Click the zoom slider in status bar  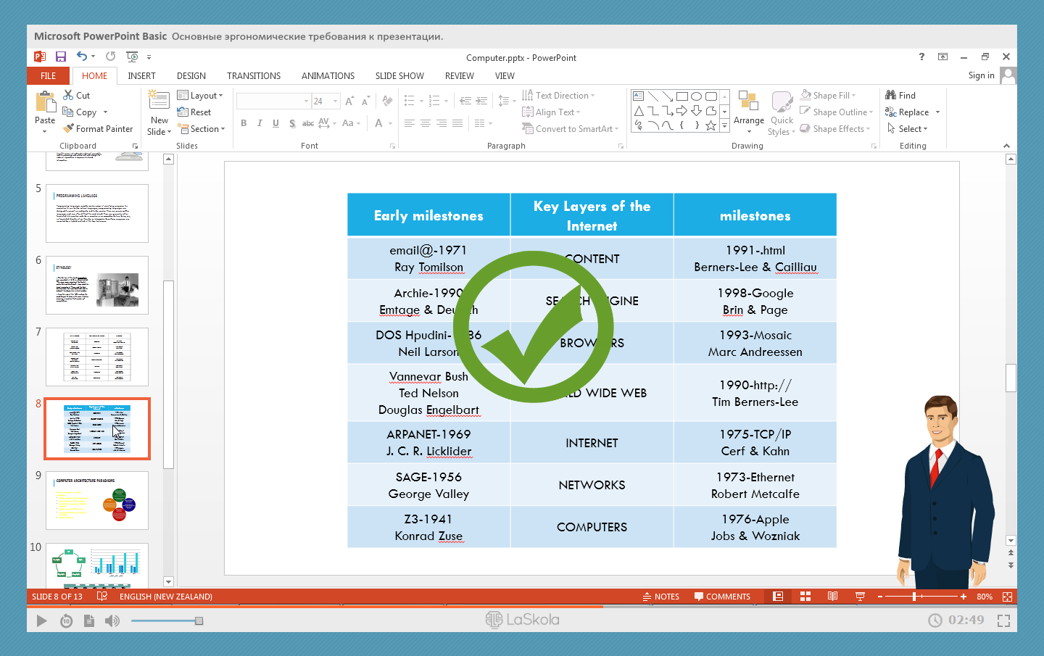tap(915, 597)
